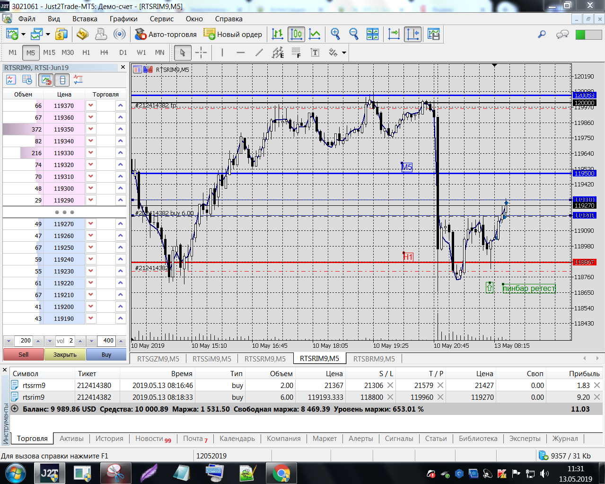Pick the trendline drawing tool

pos(259,53)
